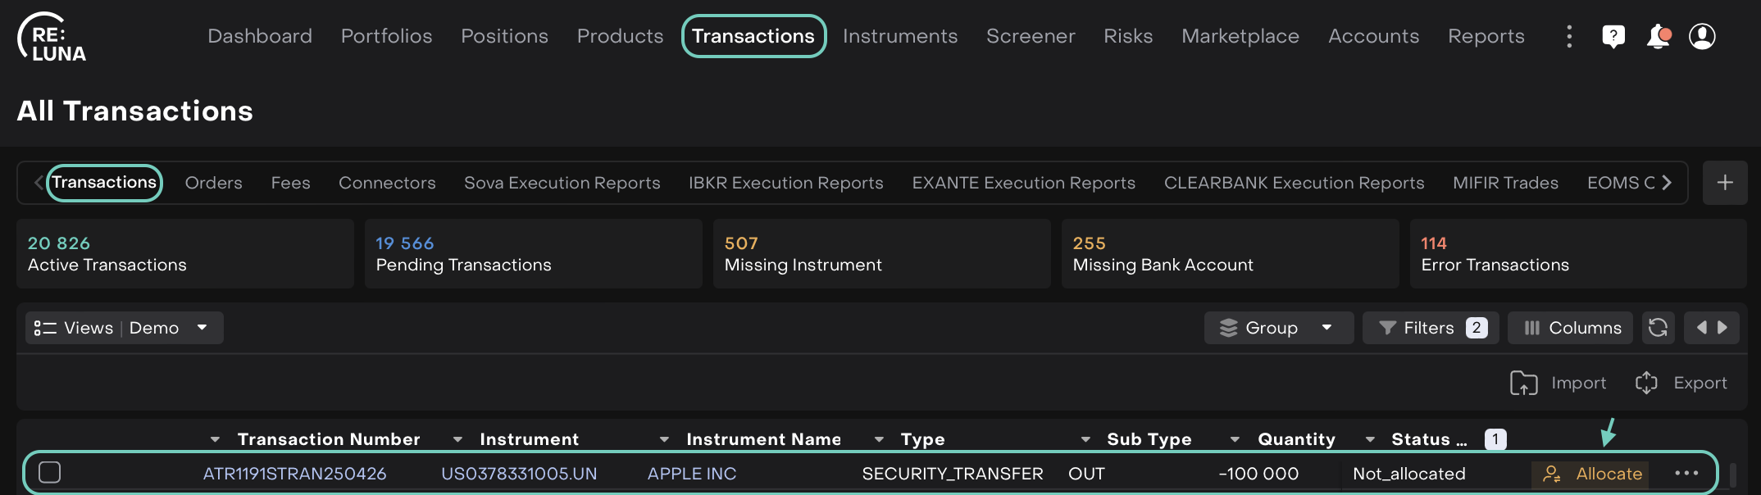Click the Error Transactions summary card
Image resolution: width=1761 pixels, height=495 pixels.
tap(1577, 254)
